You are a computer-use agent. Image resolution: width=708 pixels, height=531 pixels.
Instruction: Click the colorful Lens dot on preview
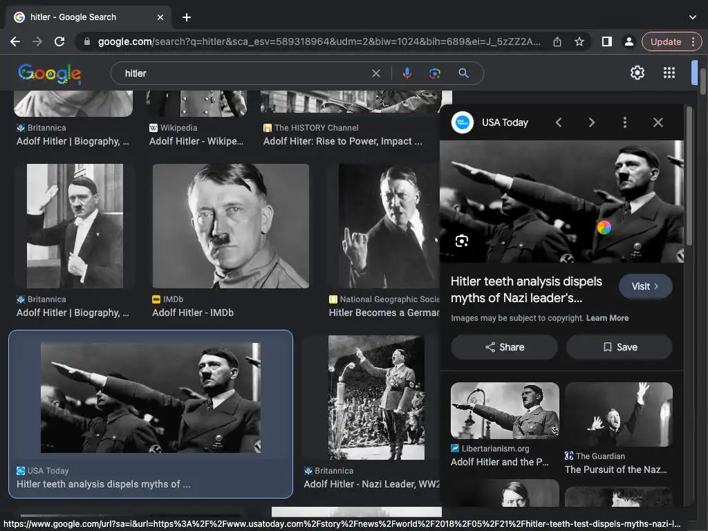point(604,227)
